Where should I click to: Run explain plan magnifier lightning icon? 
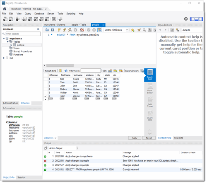click(70, 30)
